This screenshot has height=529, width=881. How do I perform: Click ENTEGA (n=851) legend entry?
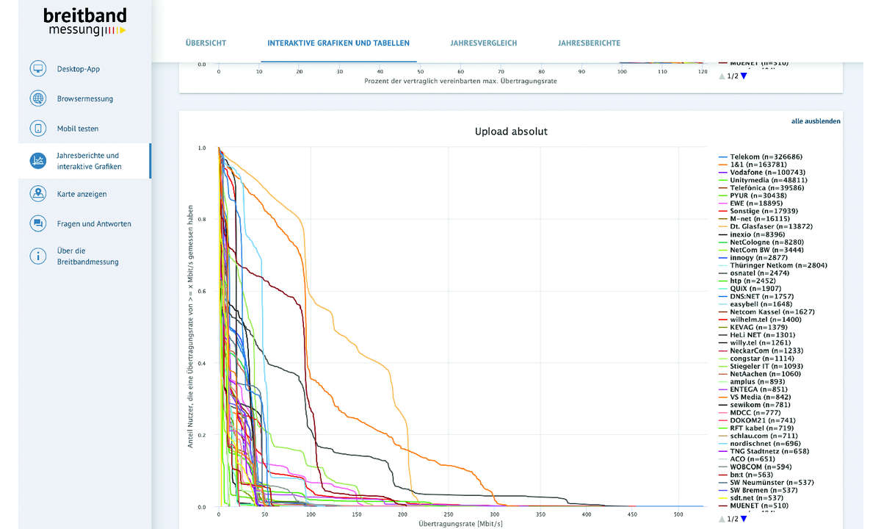point(753,389)
